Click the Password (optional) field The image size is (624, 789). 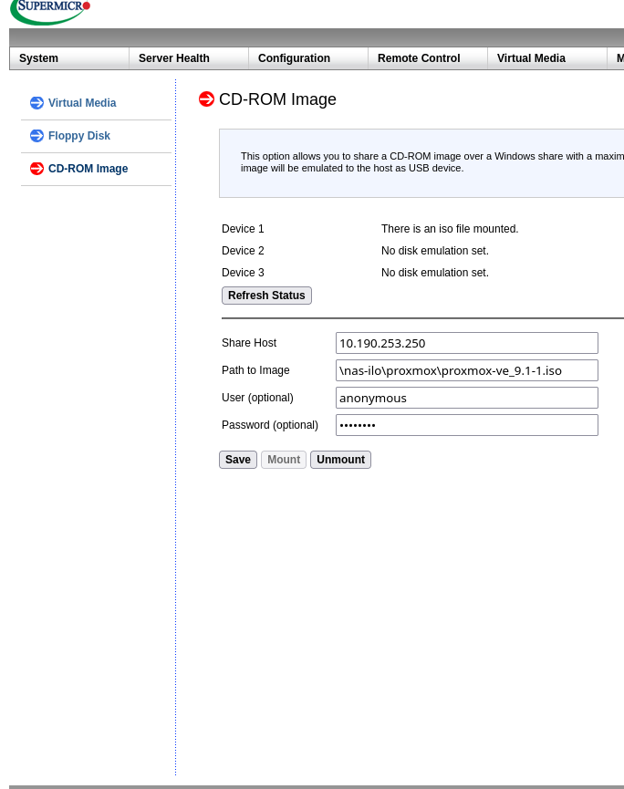(x=466, y=425)
